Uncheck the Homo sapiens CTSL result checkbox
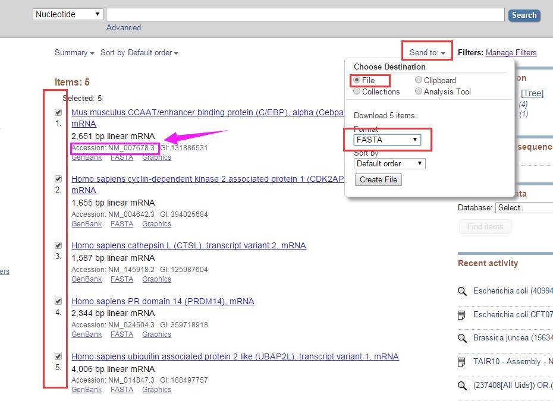Viewport: 553px width, 401px height. click(58, 245)
